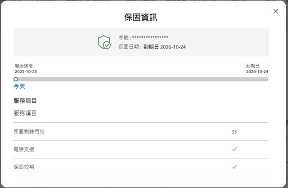Select the 保固效期 row label

[x=24, y=167]
